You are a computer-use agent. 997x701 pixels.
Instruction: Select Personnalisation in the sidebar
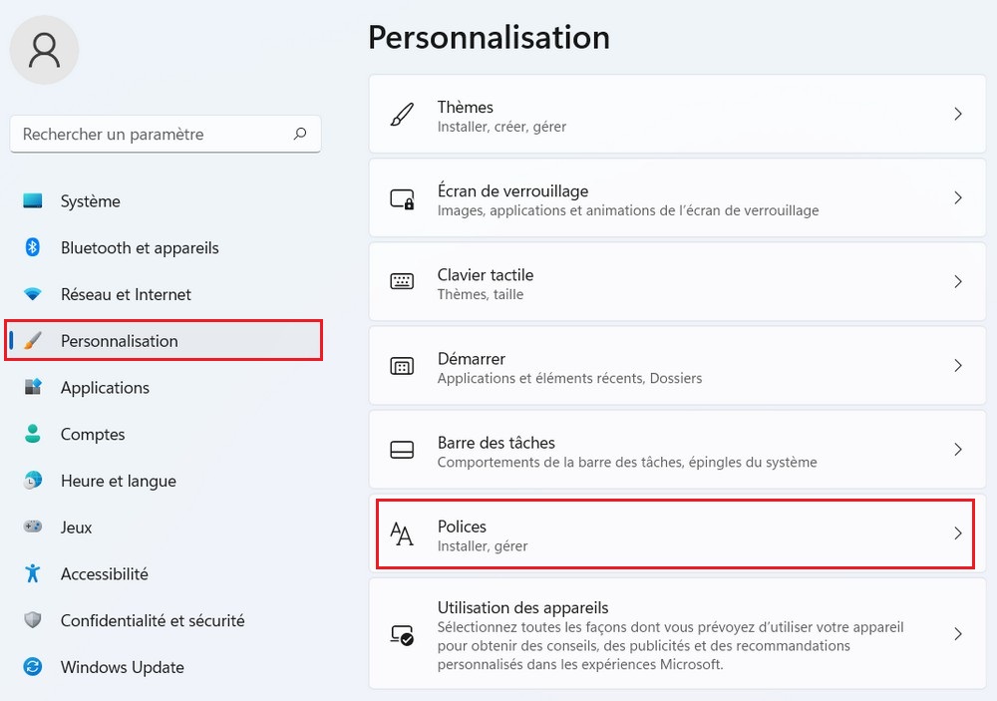point(120,341)
